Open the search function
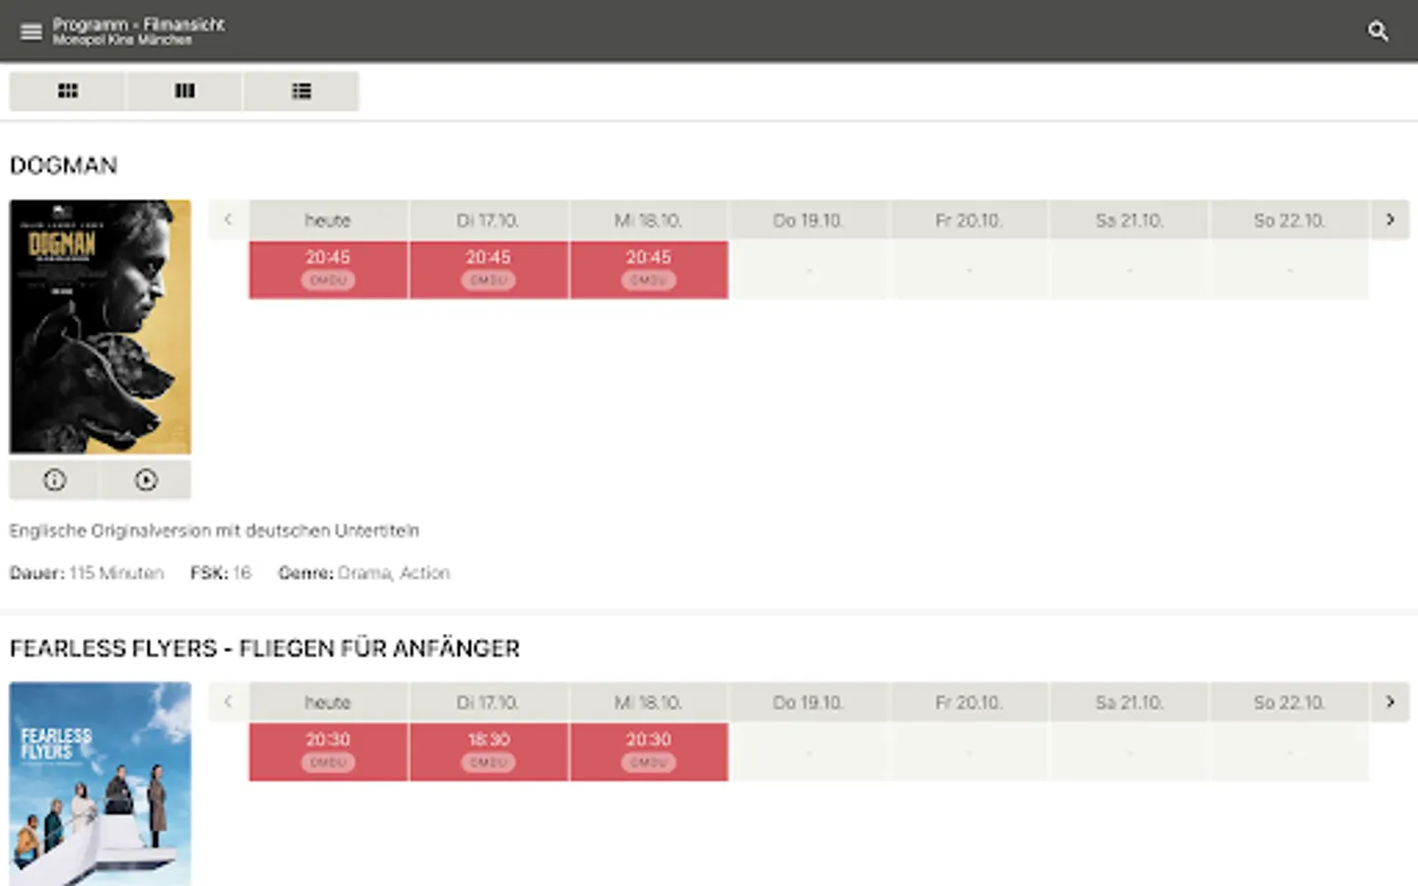The image size is (1418, 886). point(1379,31)
